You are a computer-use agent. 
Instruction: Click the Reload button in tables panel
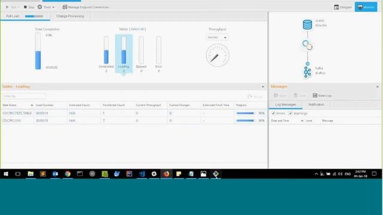click(255, 97)
